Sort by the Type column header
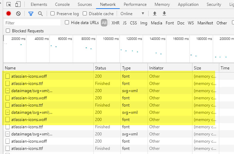This screenshot has width=234, height=154. [x=134, y=68]
